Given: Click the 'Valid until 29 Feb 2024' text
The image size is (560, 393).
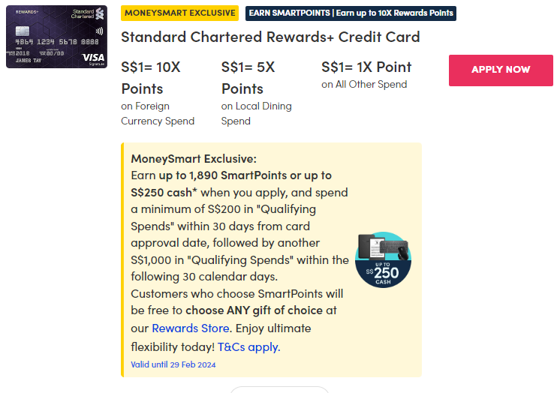Looking at the screenshot, I should (173, 364).
